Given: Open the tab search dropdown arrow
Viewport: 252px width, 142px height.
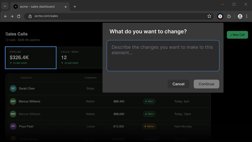Looking at the screenshot, I should click(x=5, y=6).
